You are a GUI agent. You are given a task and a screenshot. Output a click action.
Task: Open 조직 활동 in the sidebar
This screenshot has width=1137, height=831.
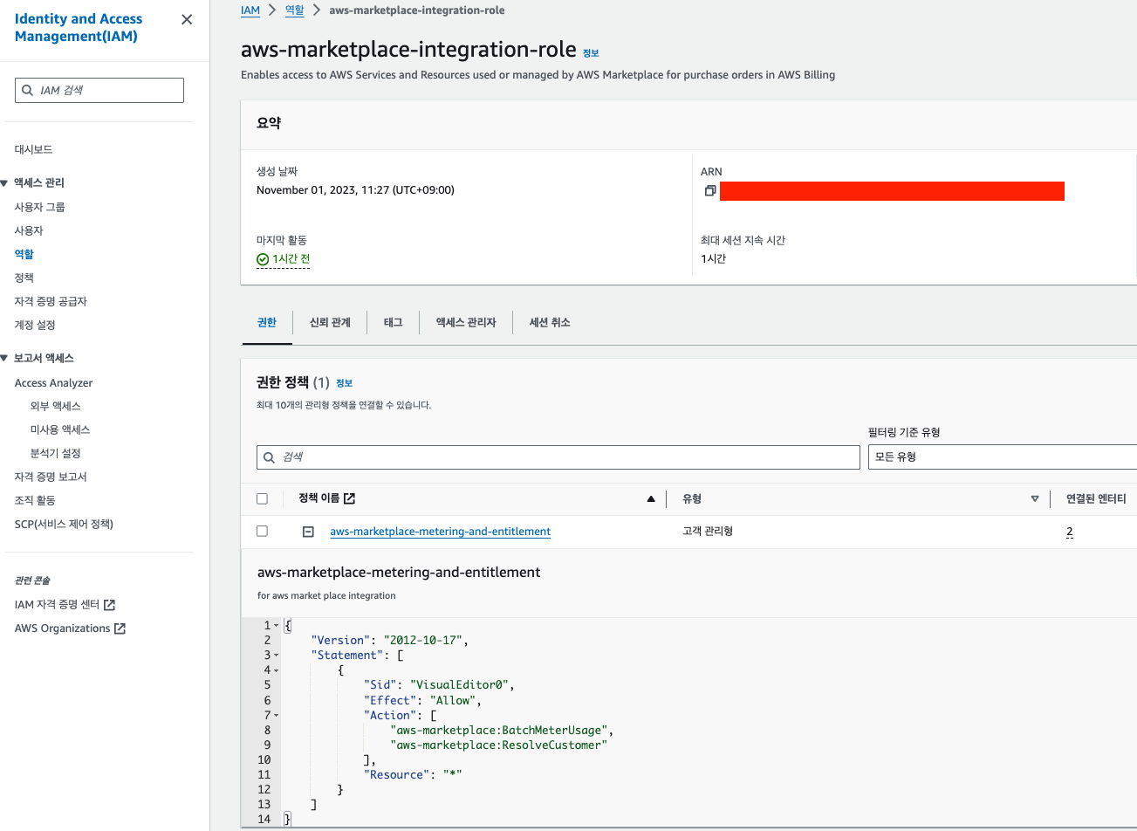click(35, 501)
